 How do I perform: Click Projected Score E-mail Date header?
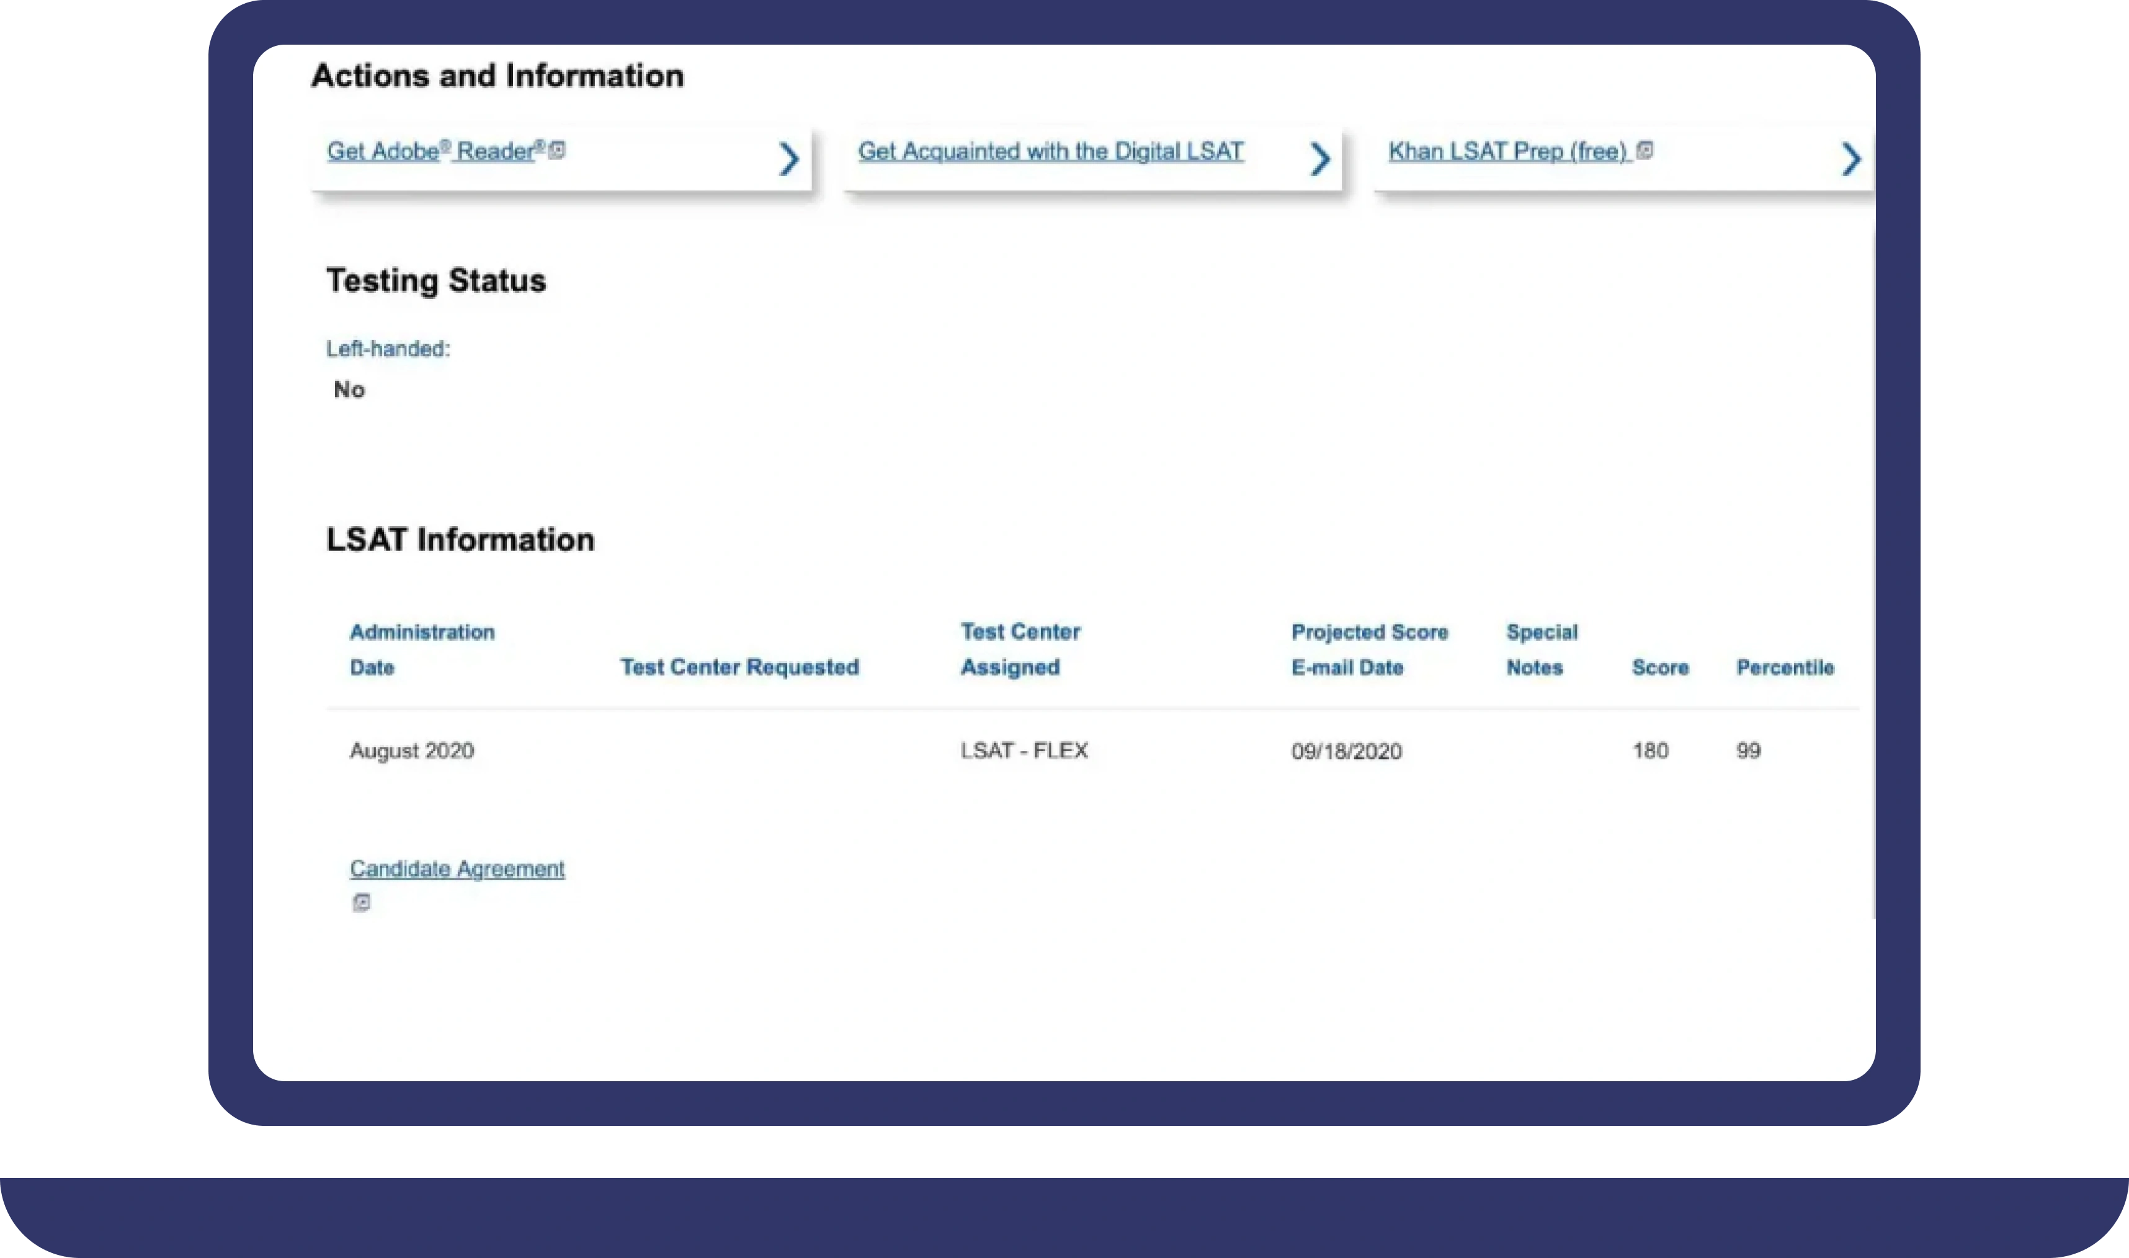point(1370,649)
